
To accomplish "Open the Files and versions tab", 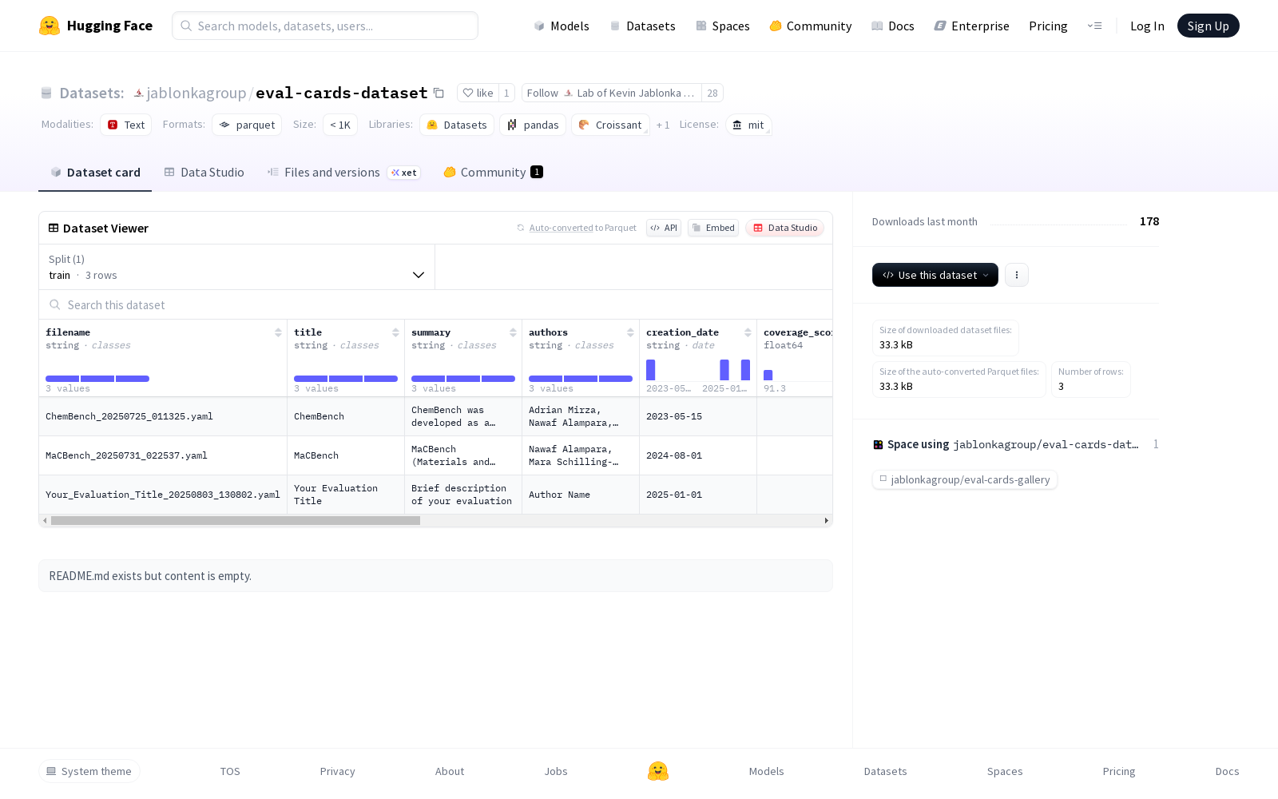I will pos(343,173).
